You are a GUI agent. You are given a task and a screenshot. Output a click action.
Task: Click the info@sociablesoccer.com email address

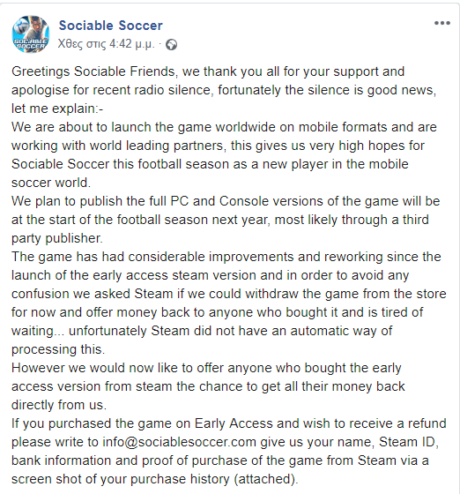[x=180, y=442]
